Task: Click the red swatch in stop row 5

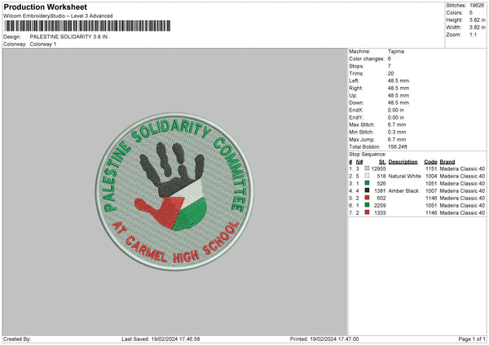Action: pos(367,198)
